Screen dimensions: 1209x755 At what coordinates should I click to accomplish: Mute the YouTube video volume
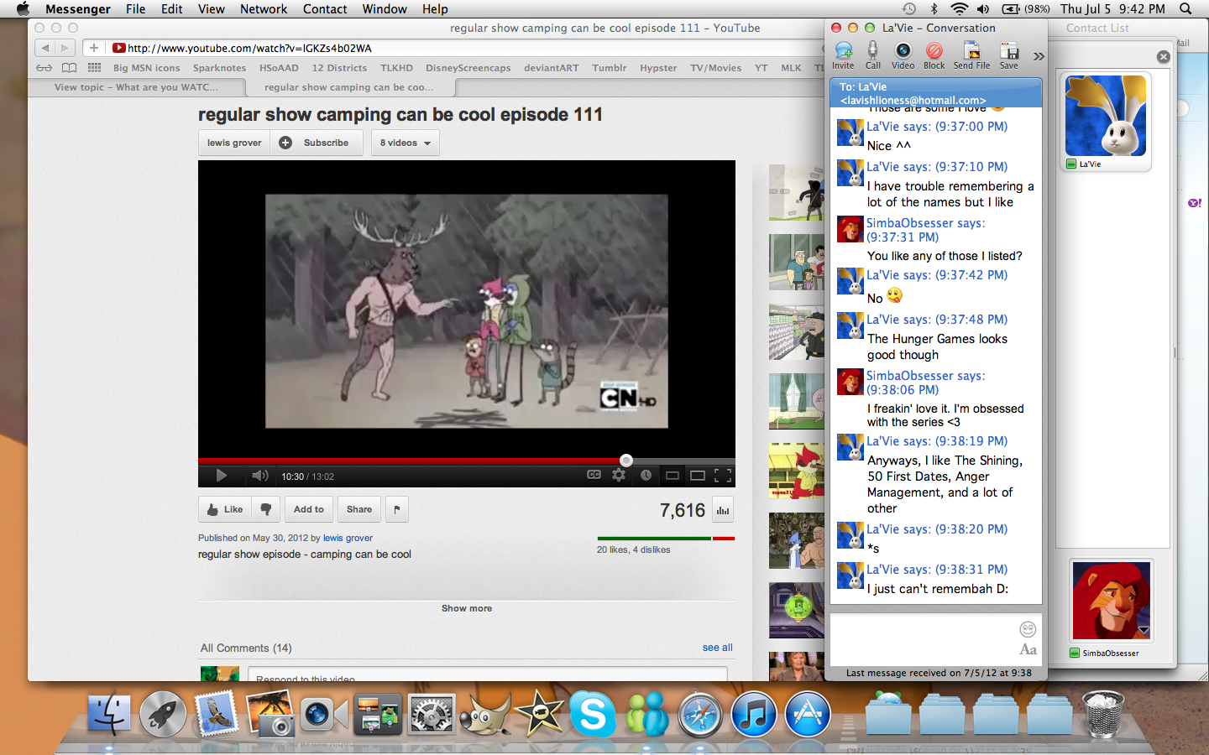[259, 476]
